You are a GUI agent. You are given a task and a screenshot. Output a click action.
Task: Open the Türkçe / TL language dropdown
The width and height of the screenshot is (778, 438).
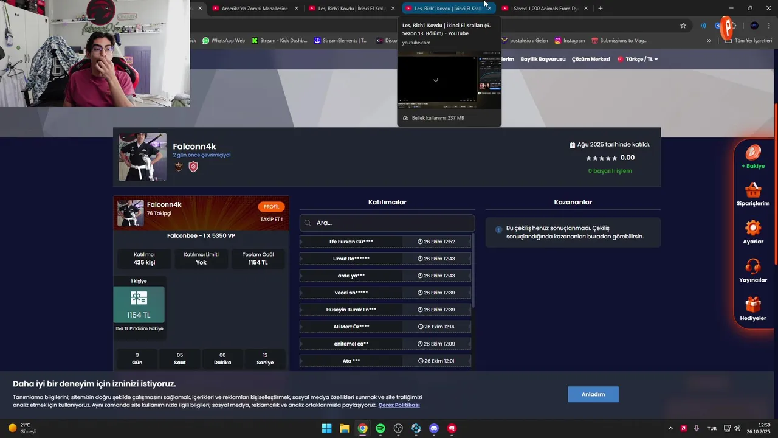coord(638,59)
